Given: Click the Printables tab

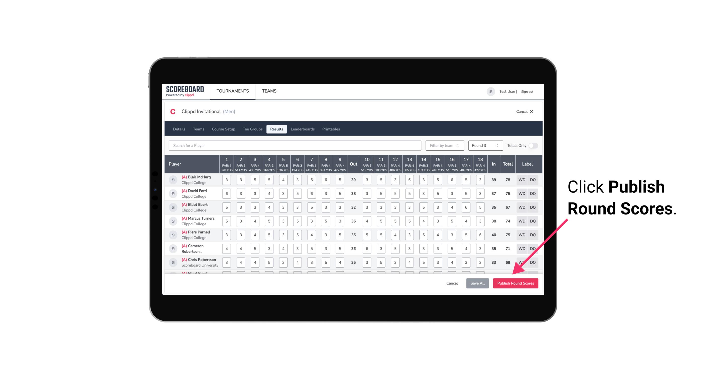Looking at the screenshot, I should point(331,129).
